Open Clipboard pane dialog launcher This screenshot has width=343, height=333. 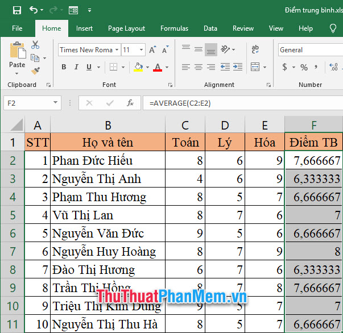pyautogui.click(x=48, y=85)
